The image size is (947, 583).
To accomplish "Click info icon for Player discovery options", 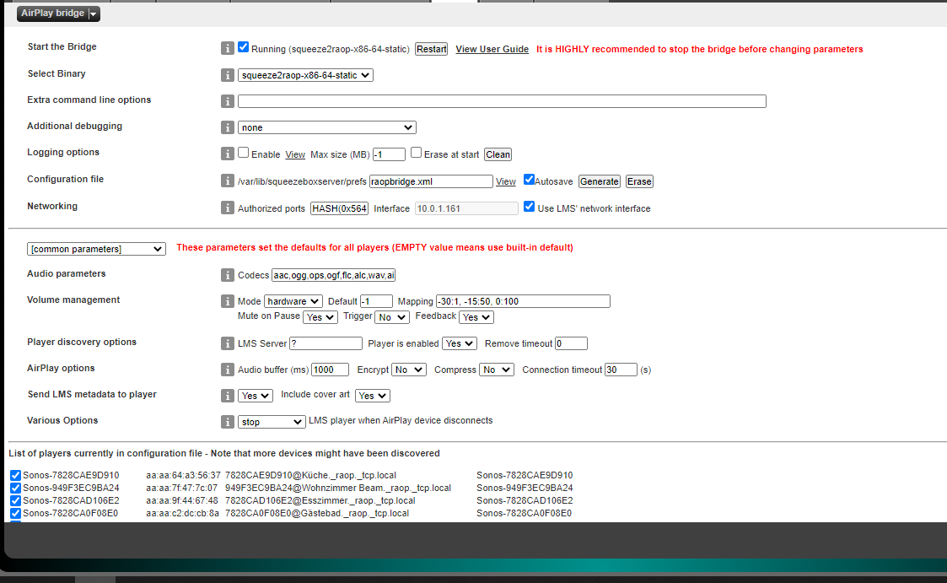I will pos(227,343).
